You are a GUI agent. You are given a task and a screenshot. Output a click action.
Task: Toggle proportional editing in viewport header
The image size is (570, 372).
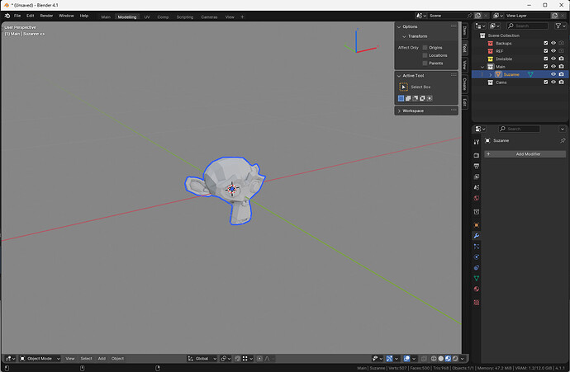point(259,359)
